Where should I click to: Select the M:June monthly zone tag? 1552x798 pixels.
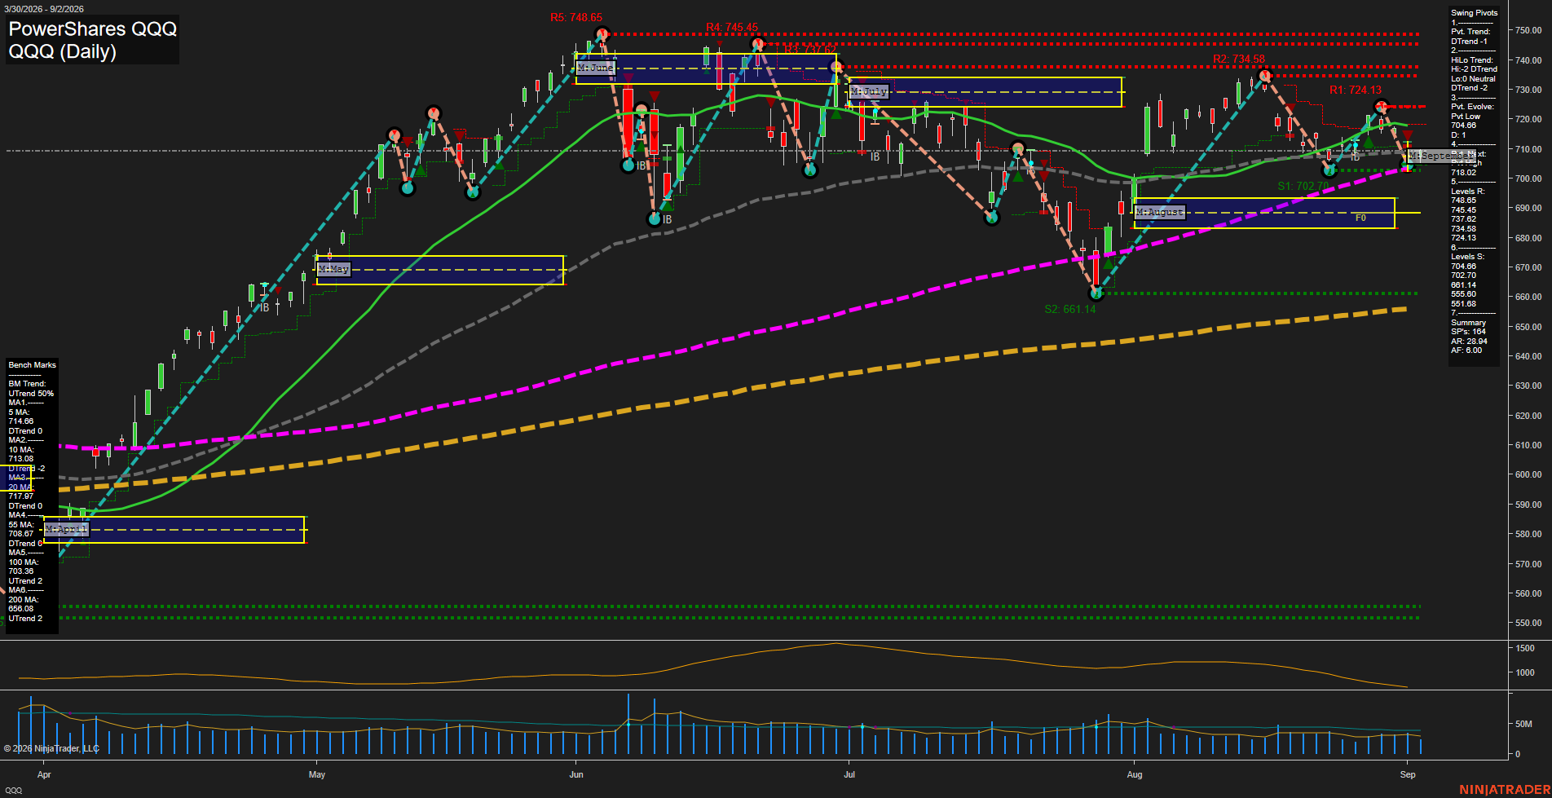(x=595, y=68)
